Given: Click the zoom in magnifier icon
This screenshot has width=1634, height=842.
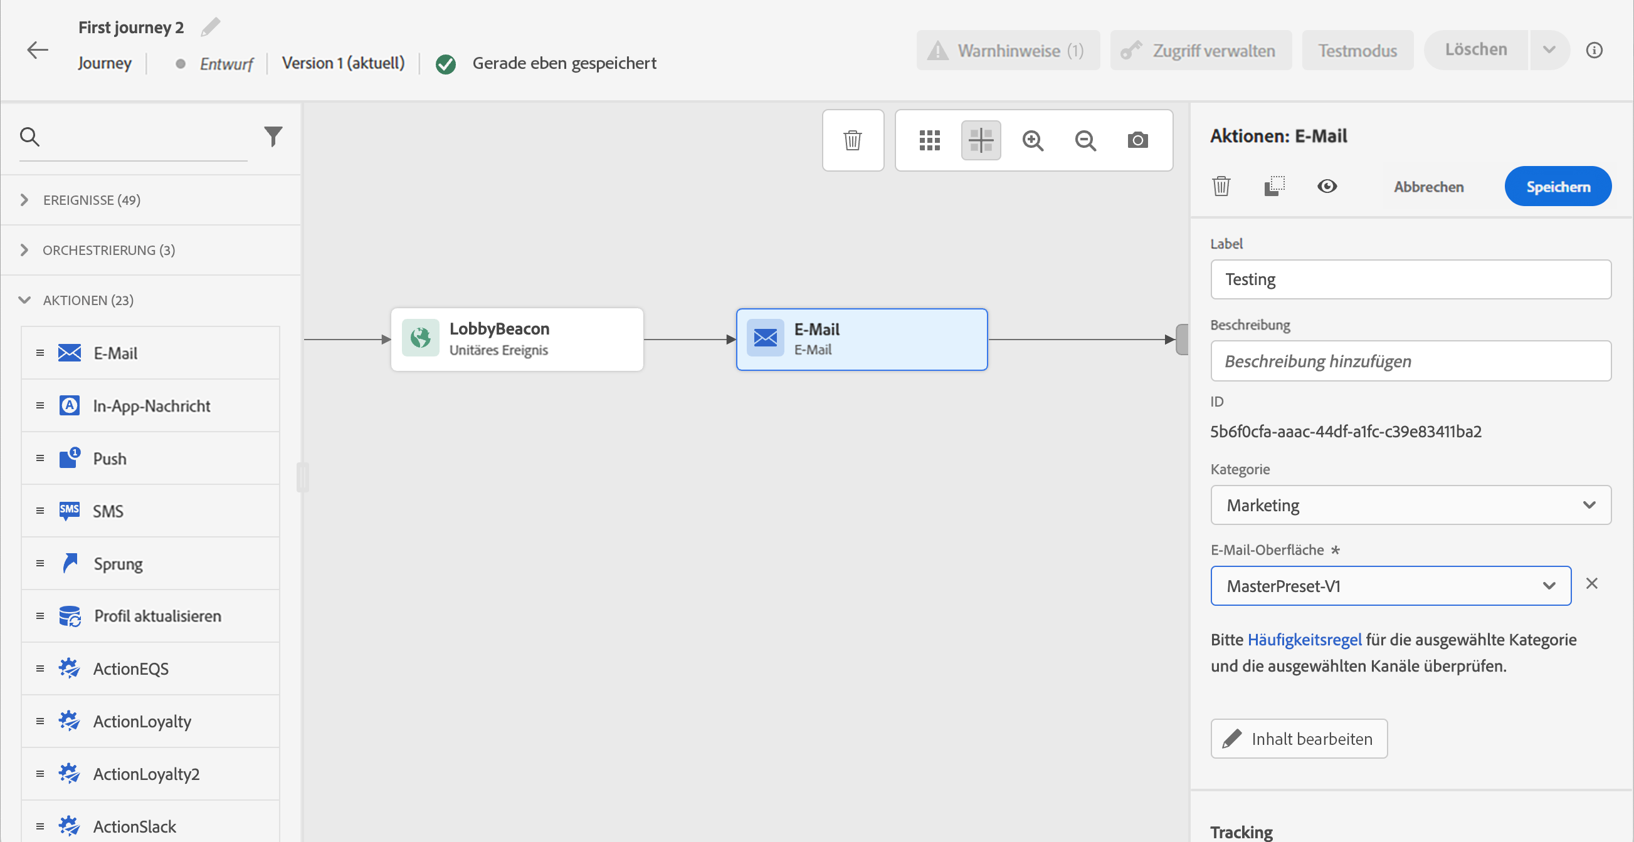Looking at the screenshot, I should coord(1033,140).
